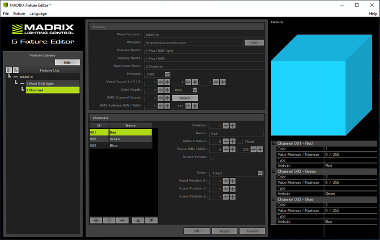Image resolution: width=380 pixels, height=240 pixels.
Task: Open the Help menu
Action: pos(373,14)
